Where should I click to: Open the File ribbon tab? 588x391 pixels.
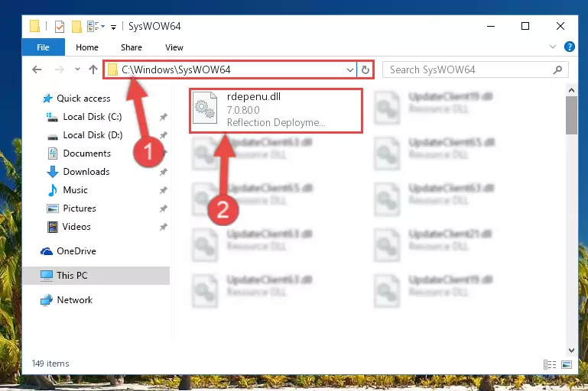tap(43, 47)
